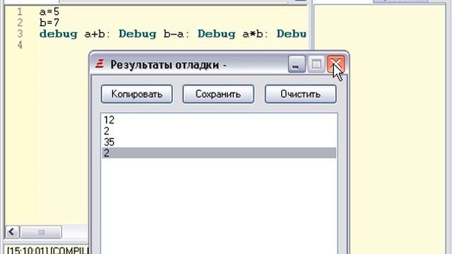Click the editor horizontal scrollbar thumb

(x=41, y=232)
